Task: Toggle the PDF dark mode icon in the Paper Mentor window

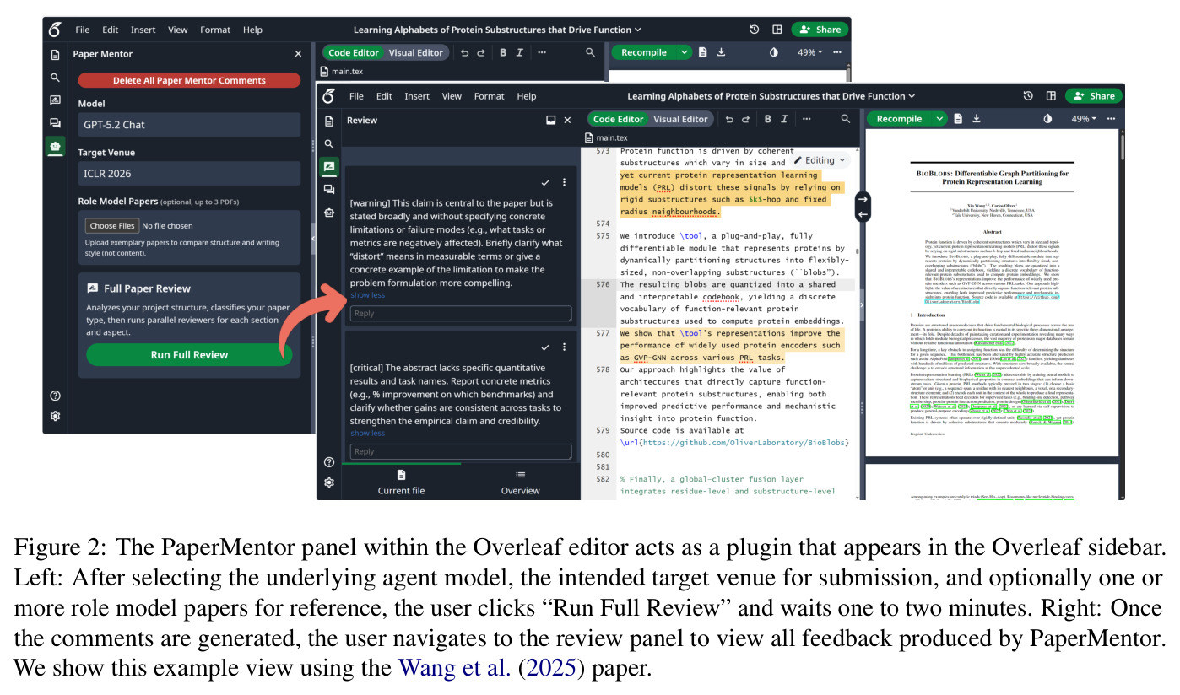Action: tap(774, 52)
